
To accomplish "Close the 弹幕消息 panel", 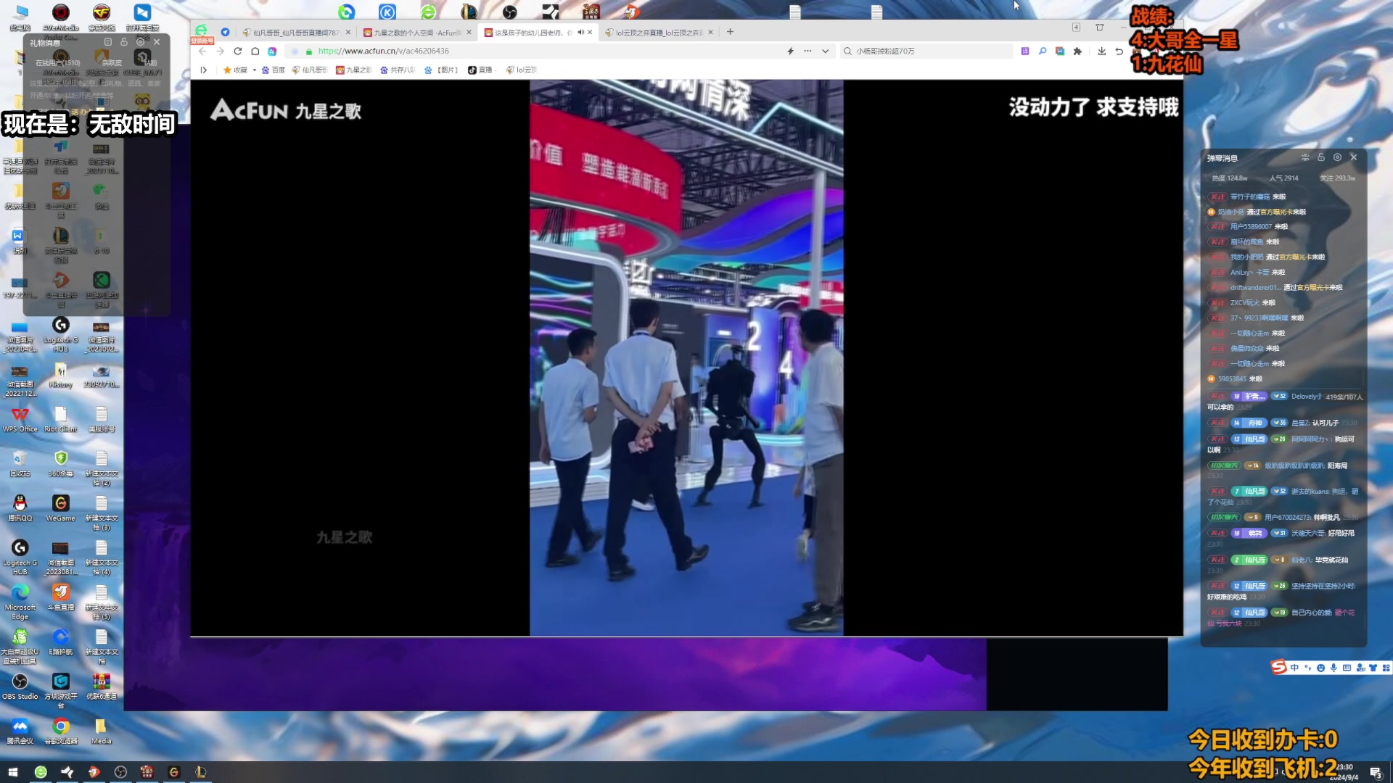I will pos(1354,157).
